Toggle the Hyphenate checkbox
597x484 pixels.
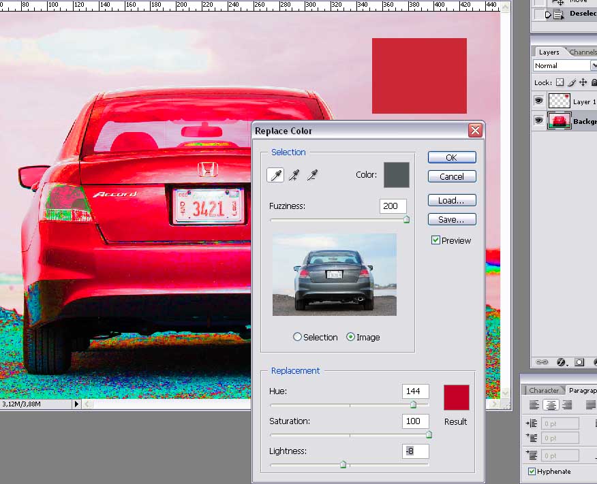532,472
